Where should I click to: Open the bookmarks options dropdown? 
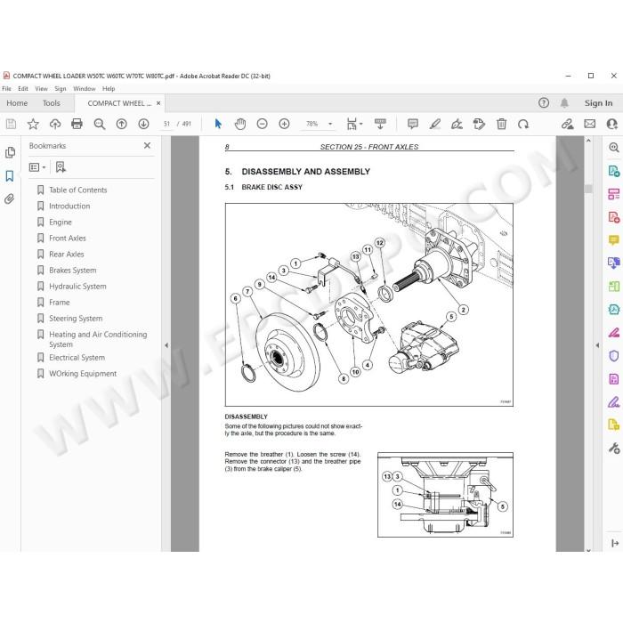coord(37,167)
